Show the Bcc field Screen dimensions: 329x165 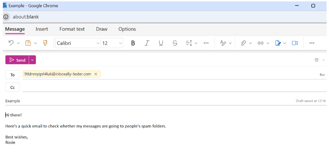322,74
